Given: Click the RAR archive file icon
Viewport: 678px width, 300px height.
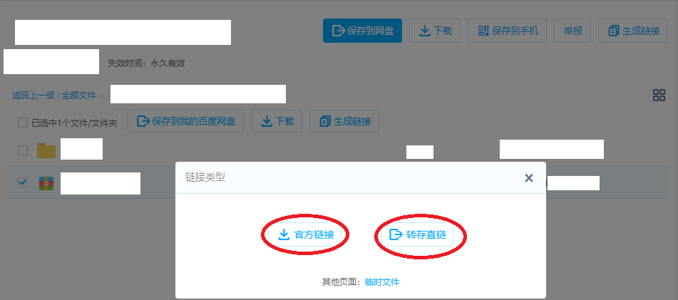Looking at the screenshot, I should (46, 183).
